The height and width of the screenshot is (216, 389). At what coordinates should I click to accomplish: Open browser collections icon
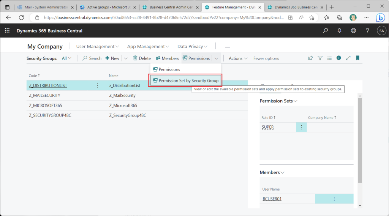click(x=339, y=17)
